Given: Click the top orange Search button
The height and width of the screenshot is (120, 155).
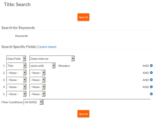Looking at the screenshot, I should click(x=83, y=17).
